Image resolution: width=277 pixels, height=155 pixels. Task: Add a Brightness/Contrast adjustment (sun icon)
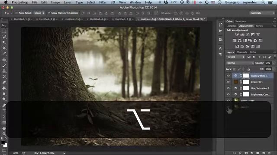[x=237, y=34]
